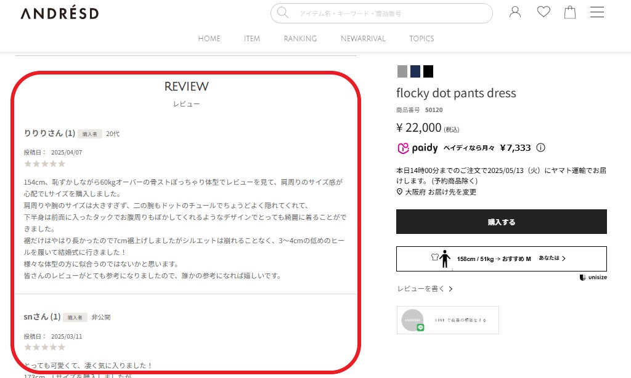Expand the あなたは size recommendation chevron

point(564,259)
